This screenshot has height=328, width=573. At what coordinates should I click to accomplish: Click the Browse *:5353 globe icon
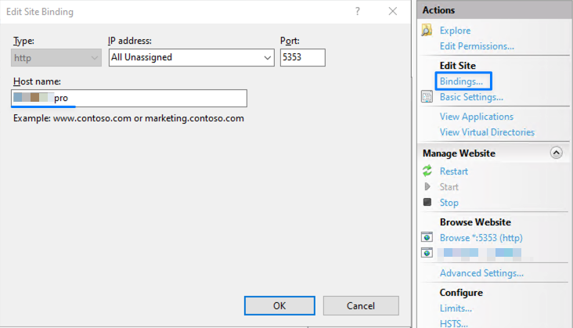(x=427, y=237)
